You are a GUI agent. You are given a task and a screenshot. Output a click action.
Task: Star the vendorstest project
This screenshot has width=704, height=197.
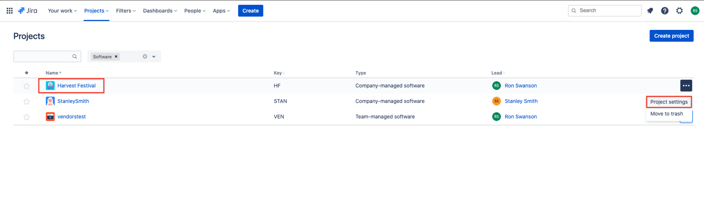coord(27,117)
